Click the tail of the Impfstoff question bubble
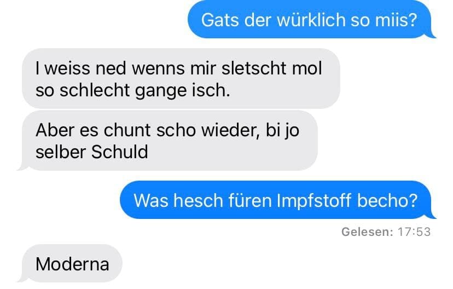453x289 pixels. click(432, 216)
